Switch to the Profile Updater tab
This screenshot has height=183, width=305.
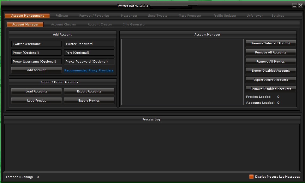point(225,16)
